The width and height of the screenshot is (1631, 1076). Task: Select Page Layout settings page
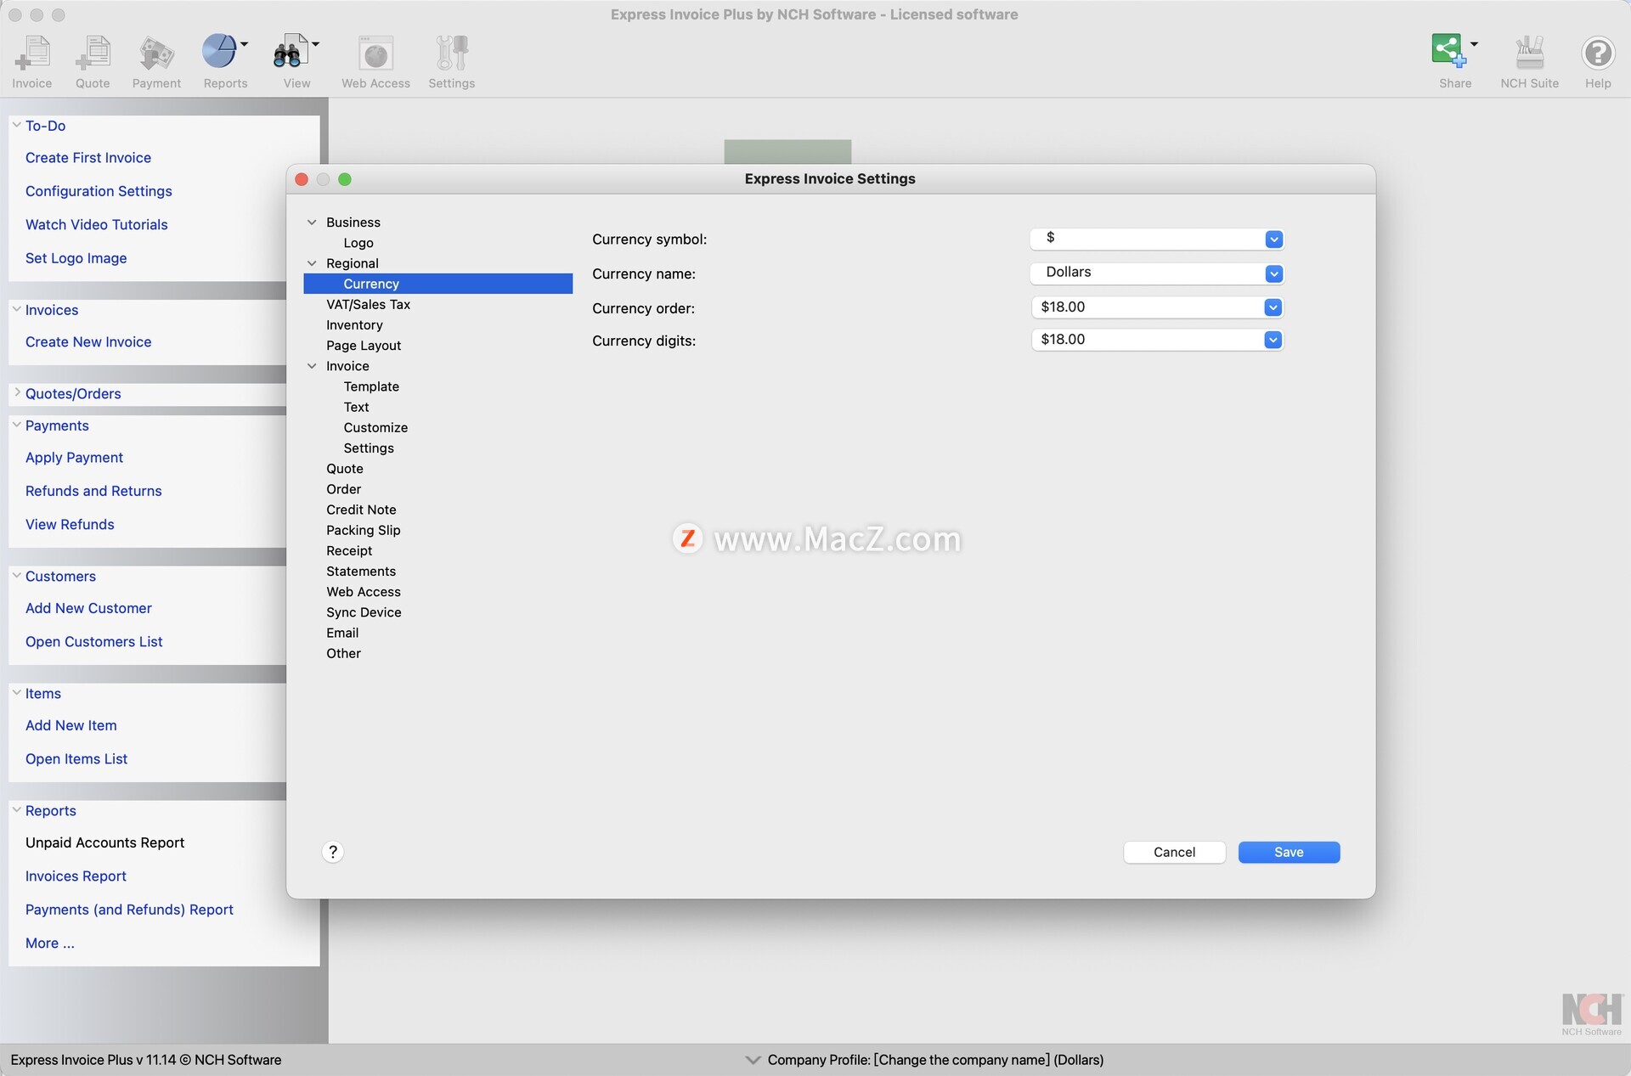point(364,346)
